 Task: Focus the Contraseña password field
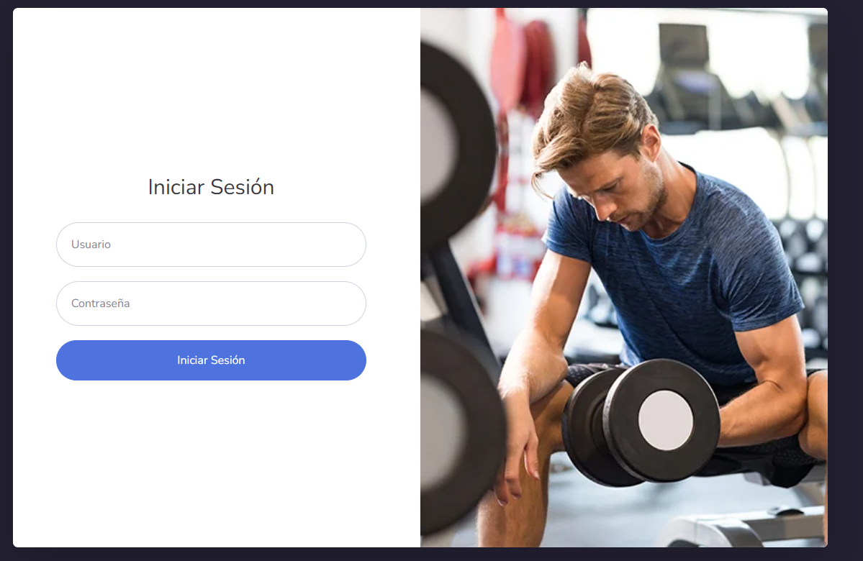click(211, 304)
